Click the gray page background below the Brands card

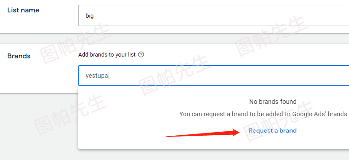(x=39, y=126)
